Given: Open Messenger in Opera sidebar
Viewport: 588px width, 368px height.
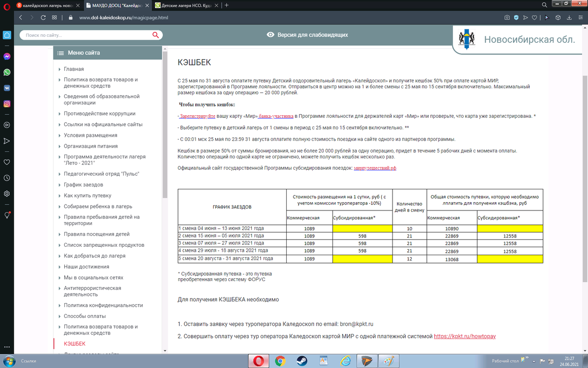Looking at the screenshot, I should click(x=7, y=56).
